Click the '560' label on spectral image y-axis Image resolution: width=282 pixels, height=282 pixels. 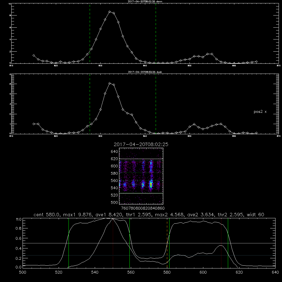click(114, 180)
